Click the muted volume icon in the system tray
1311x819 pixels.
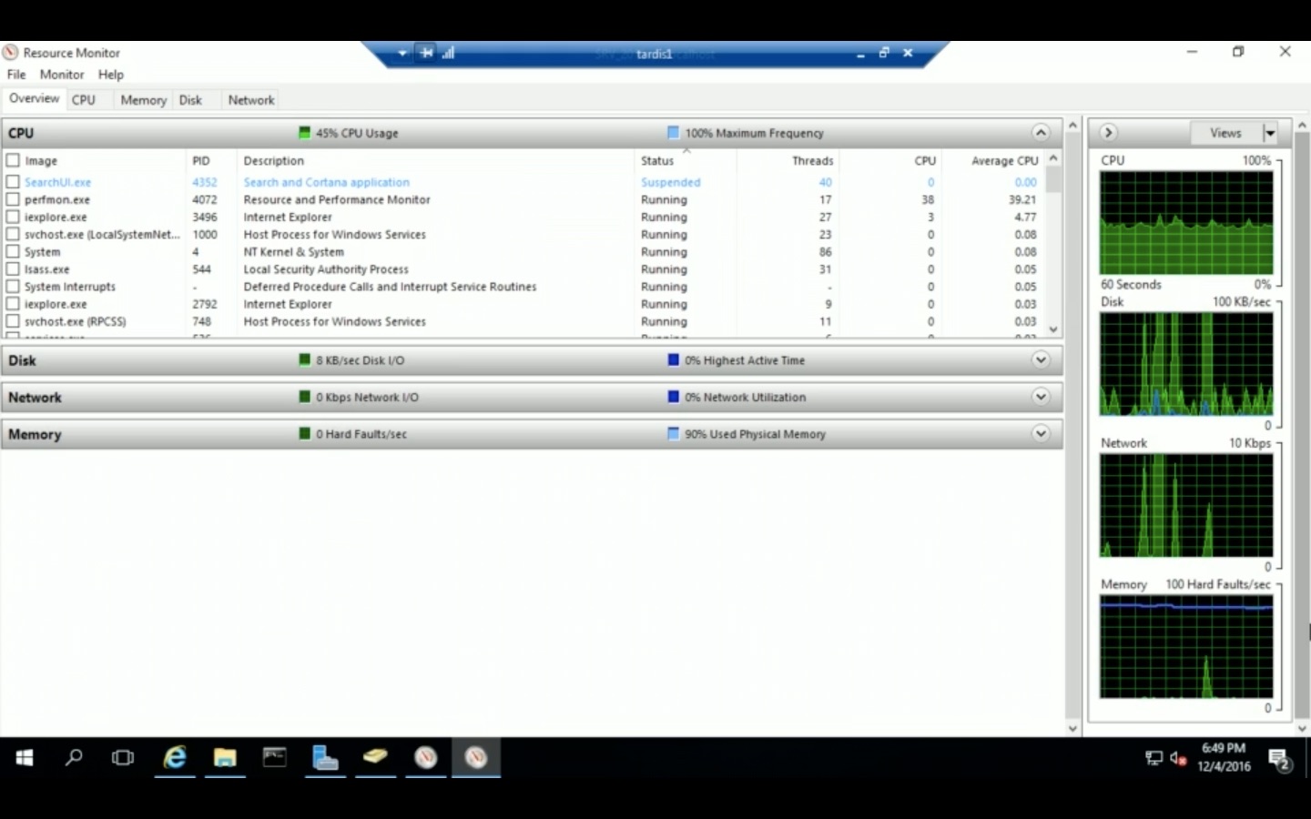1177,760
